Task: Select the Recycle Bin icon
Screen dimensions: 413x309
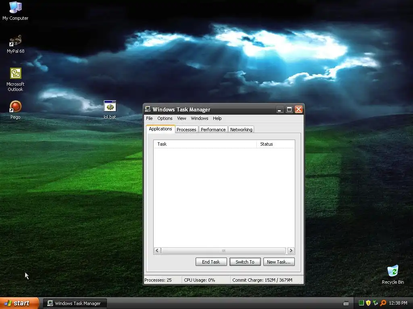Action: pos(393,274)
